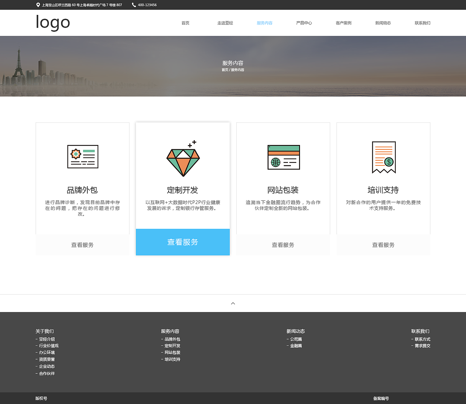Image resolution: width=466 pixels, height=404 pixels.
Task: Select the receipt icon above 培训支持
Action: click(383, 157)
